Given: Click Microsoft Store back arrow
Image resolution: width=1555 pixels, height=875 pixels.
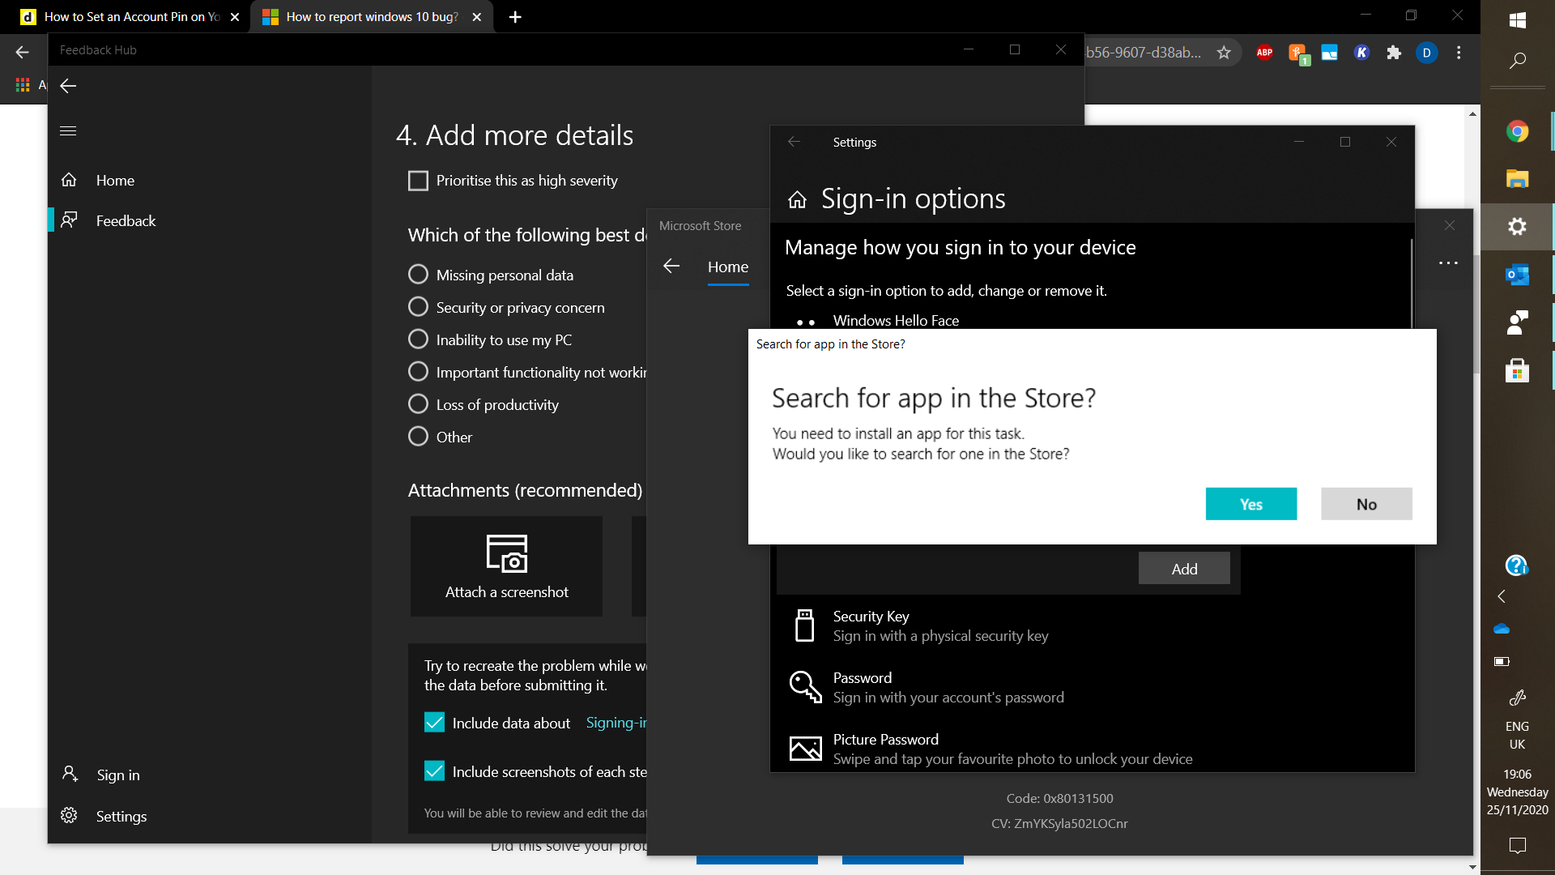Looking at the screenshot, I should [x=671, y=266].
